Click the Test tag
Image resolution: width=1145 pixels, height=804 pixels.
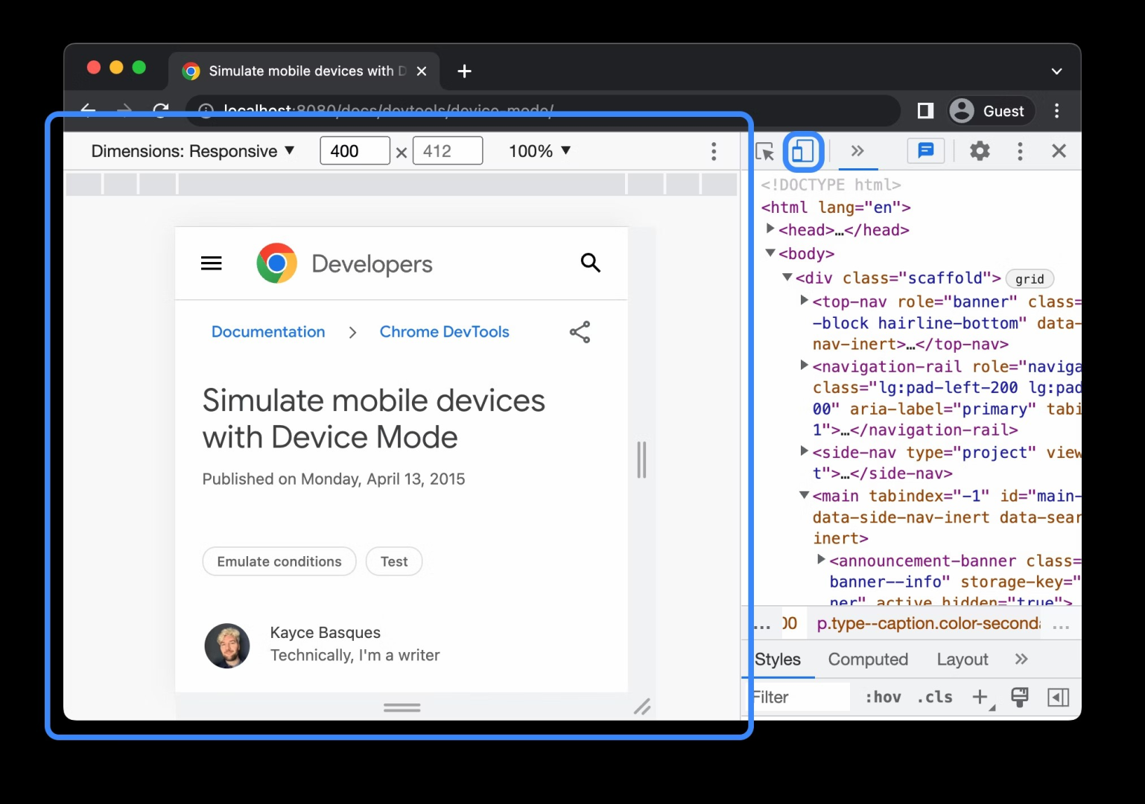(x=394, y=561)
